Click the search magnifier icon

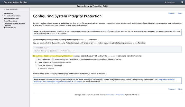(x=182, y=2)
